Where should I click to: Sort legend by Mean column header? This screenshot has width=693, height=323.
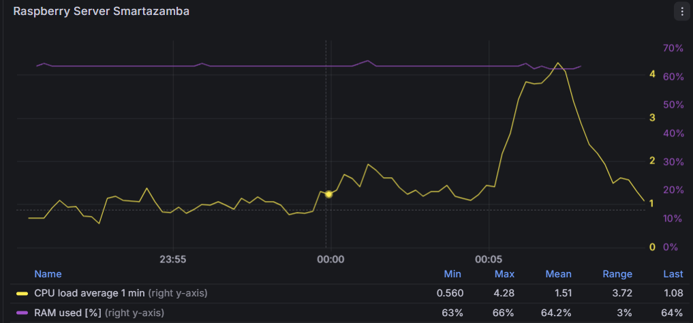tap(559, 274)
